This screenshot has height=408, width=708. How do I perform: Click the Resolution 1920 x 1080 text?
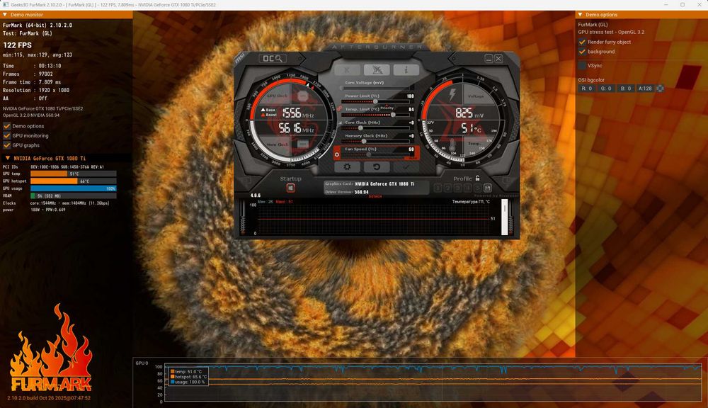(36, 91)
